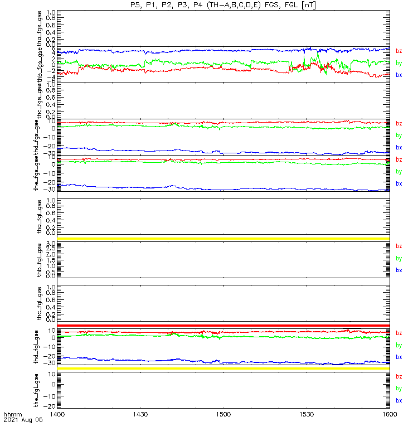The width and height of the screenshot is (418, 446).
Task: Select the thd_fgl_gse y-axis label
Action: pos(36,347)
